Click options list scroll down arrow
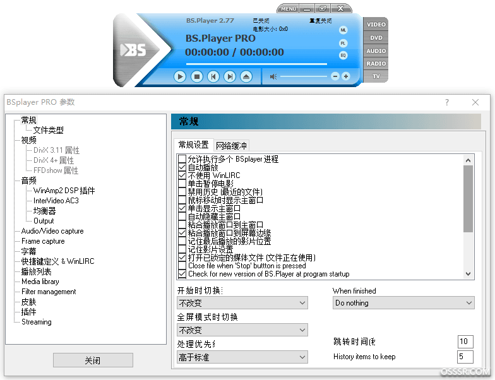Screen dimensions: 495x380 click(x=468, y=274)
